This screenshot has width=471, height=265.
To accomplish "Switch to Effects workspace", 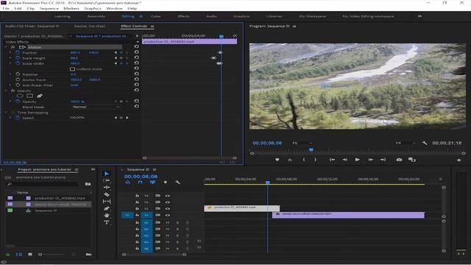I will 183,16.
